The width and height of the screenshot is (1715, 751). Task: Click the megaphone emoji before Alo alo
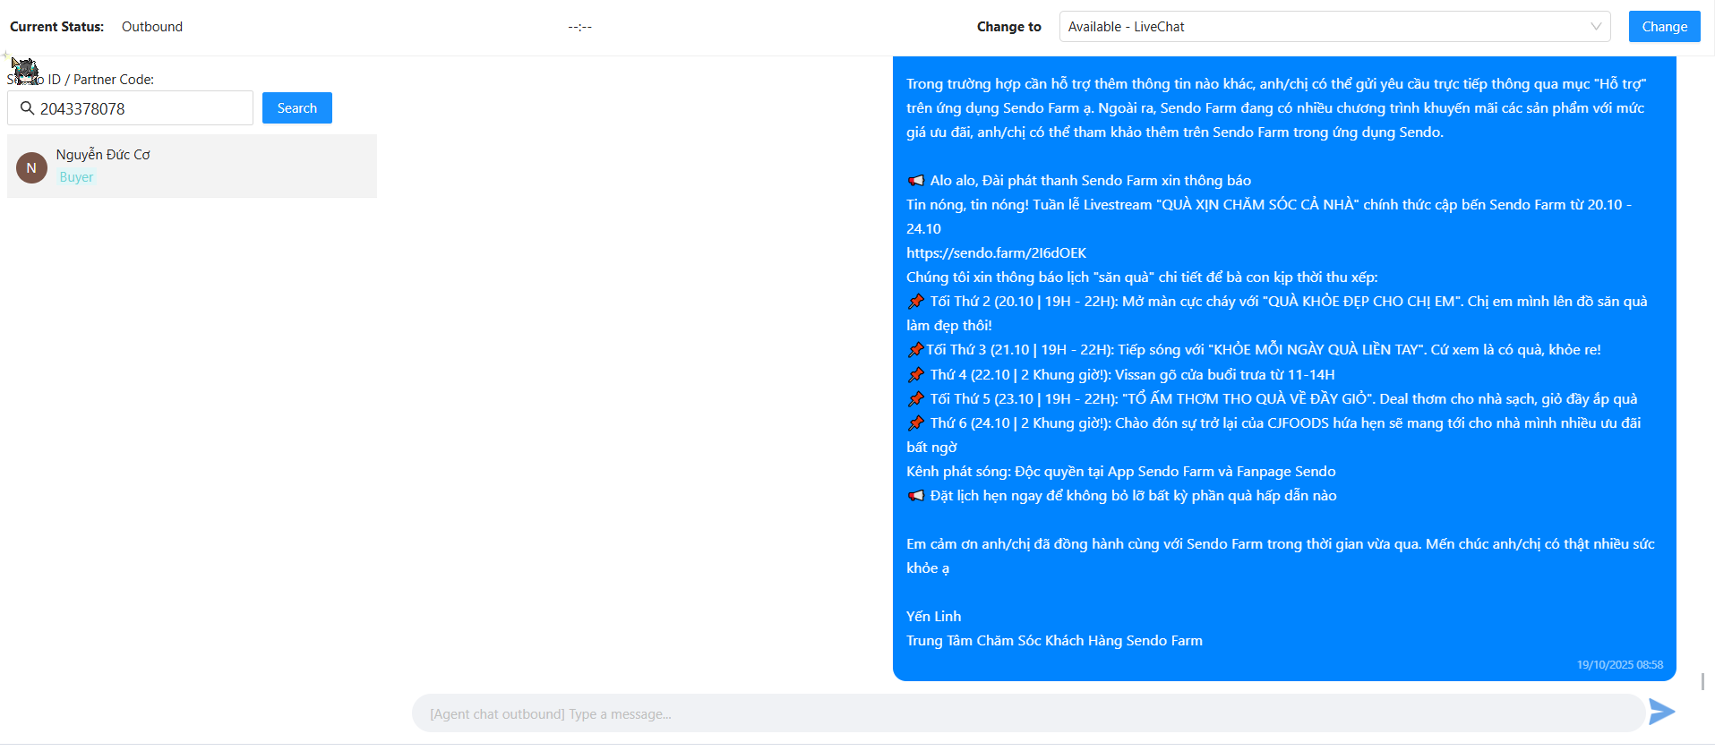[x=915, y=181]
